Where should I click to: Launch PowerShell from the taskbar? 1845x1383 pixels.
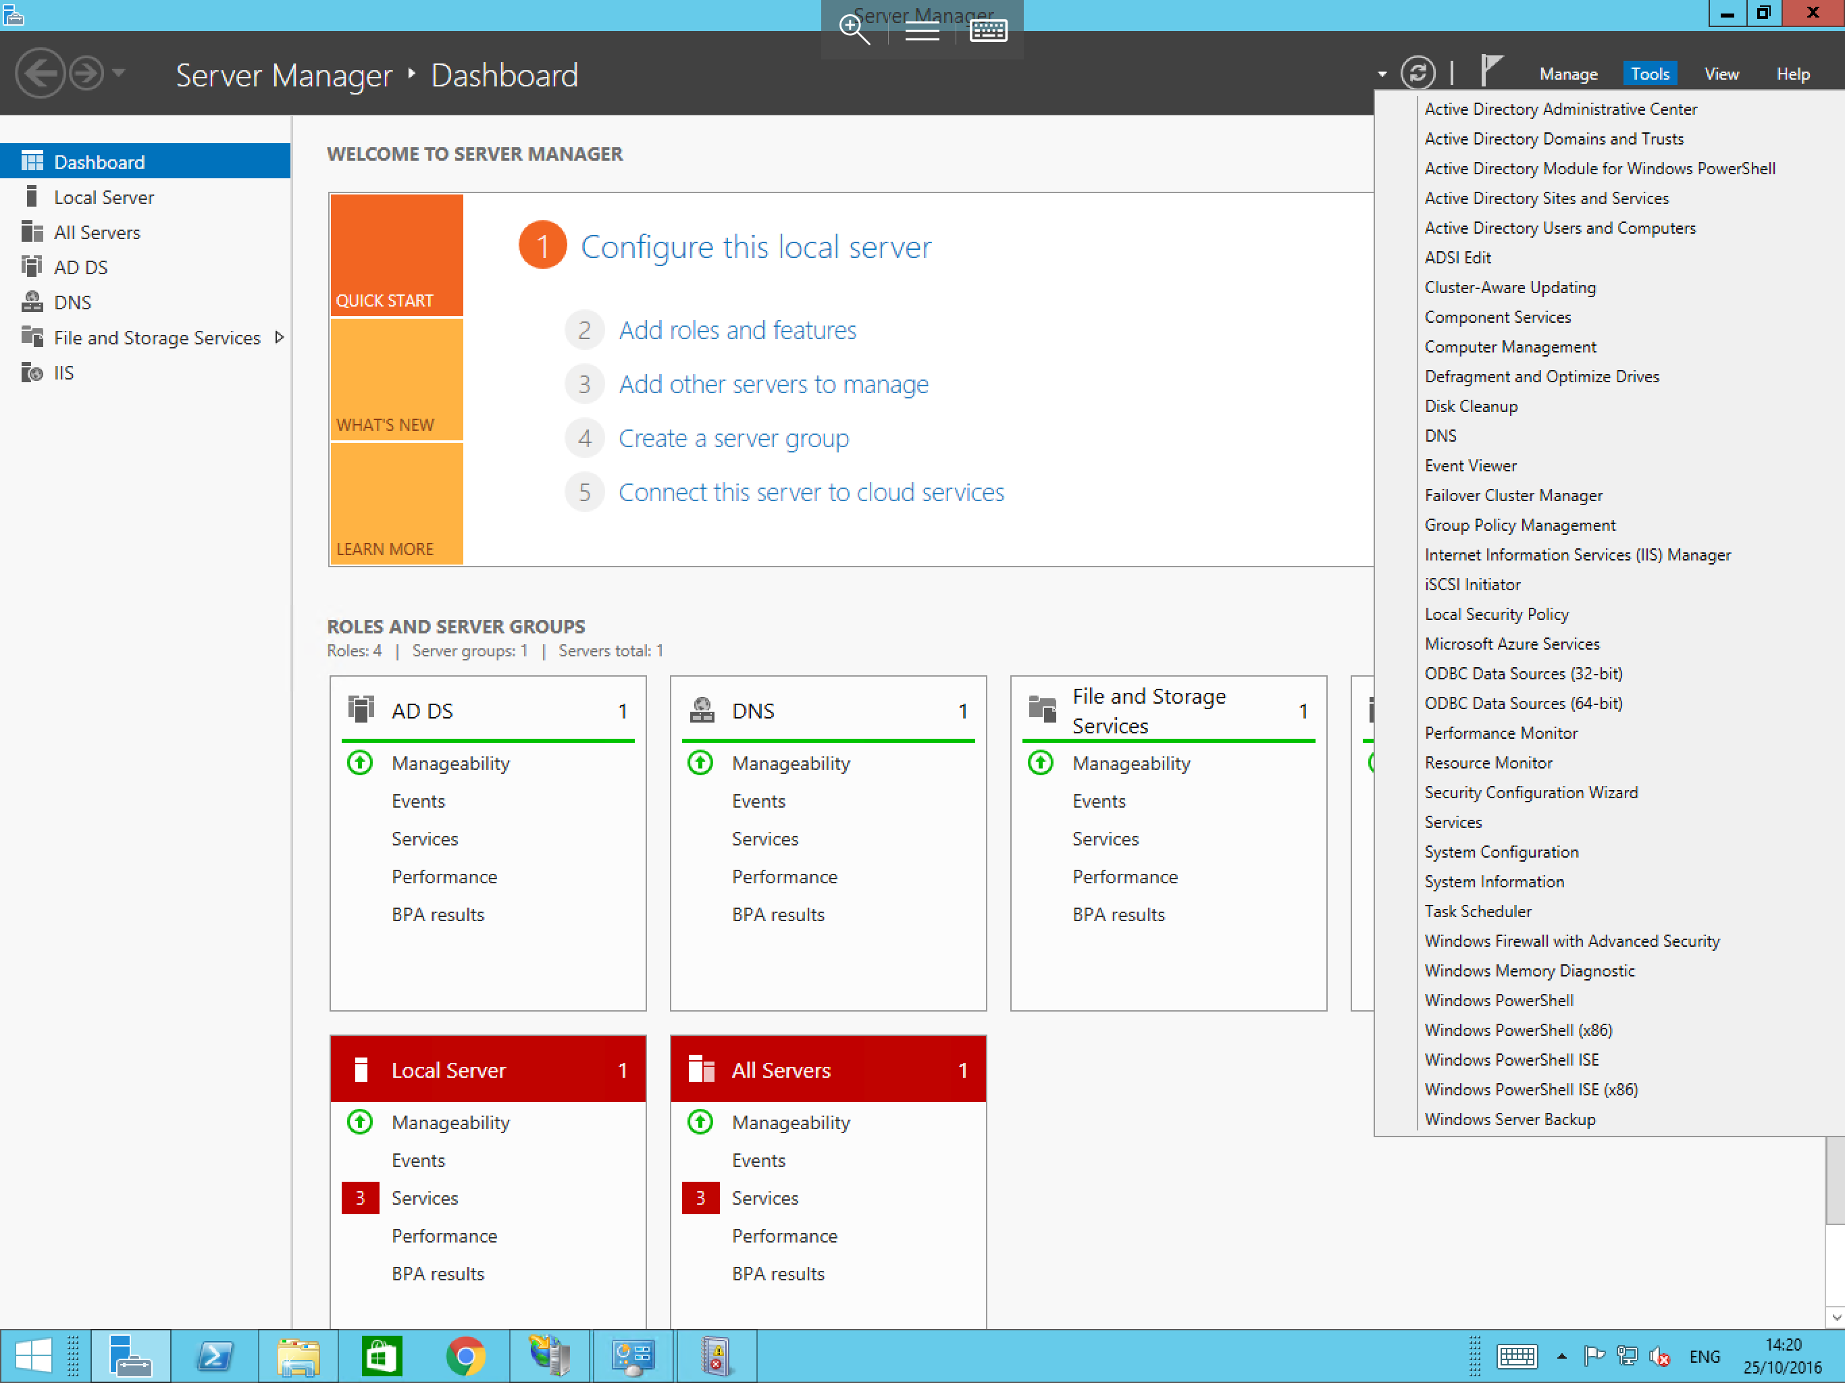click(215, 1356)
